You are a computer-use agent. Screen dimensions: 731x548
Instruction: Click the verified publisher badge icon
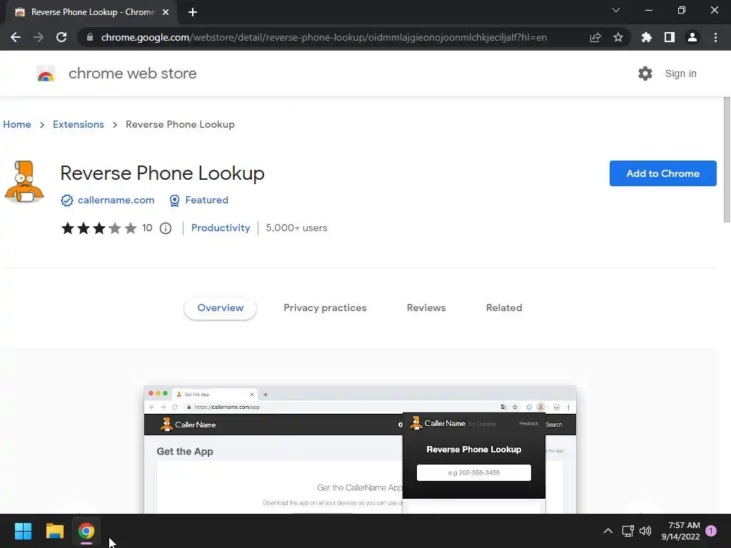67,201
